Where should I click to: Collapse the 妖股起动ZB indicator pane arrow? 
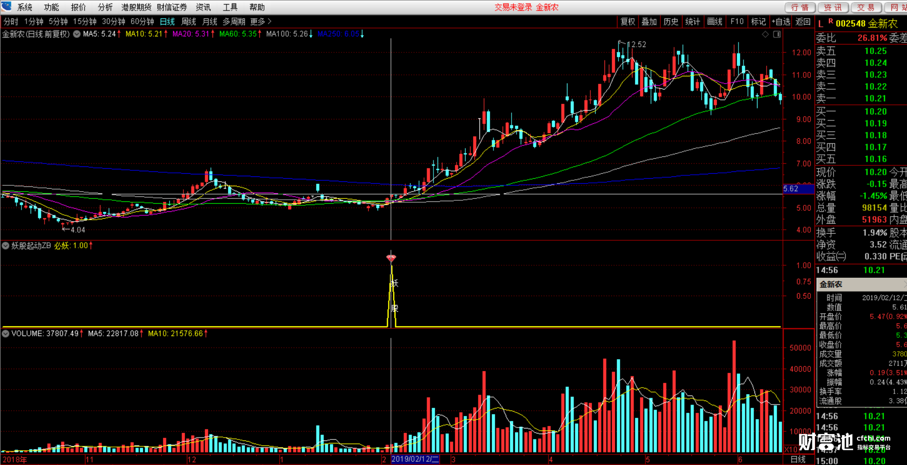pos(5,246)
